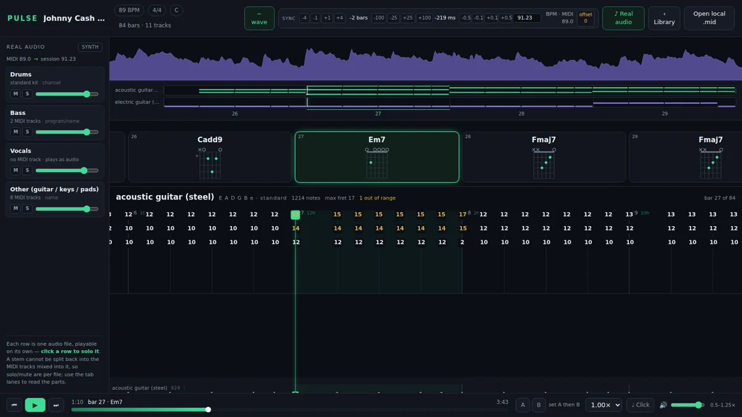The height and width of the screenshot is (417, 742).
Task: Seek on the playback progress bar
Action: 289,410
